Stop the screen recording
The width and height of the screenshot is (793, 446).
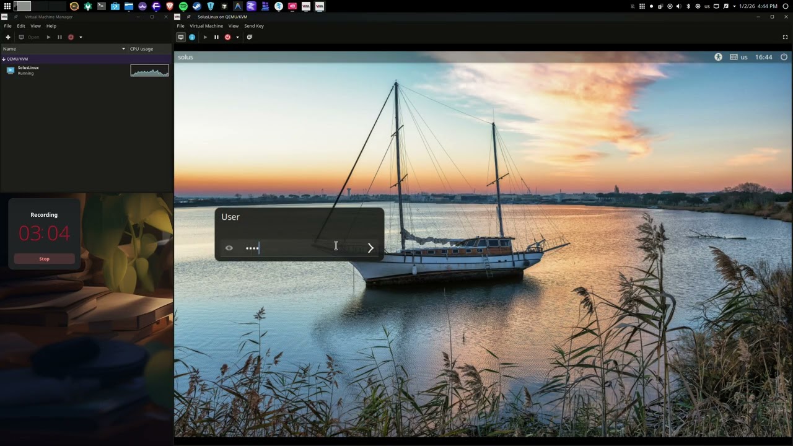click(44, 259)
